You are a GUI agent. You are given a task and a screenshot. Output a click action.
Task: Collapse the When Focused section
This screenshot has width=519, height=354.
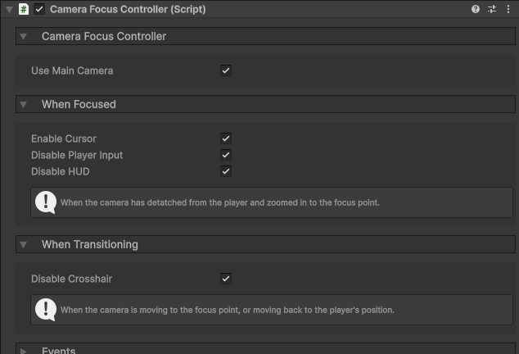(24, 105)
